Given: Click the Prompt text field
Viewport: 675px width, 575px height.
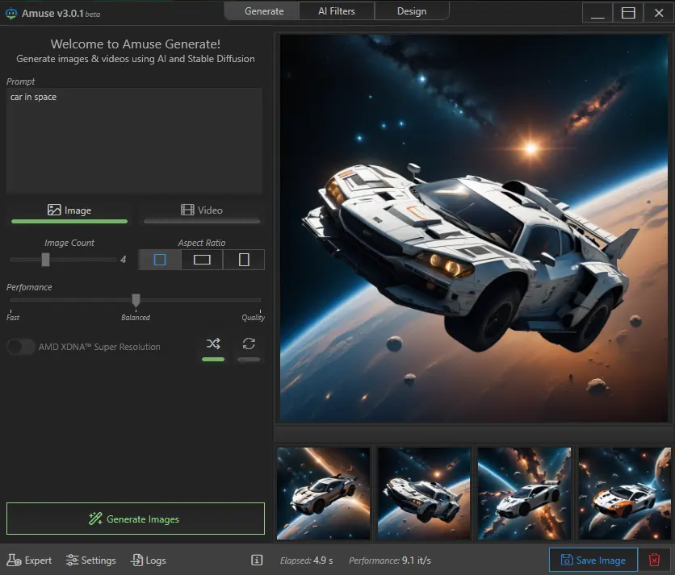Looking at the screenshot, I should [134, 140].
